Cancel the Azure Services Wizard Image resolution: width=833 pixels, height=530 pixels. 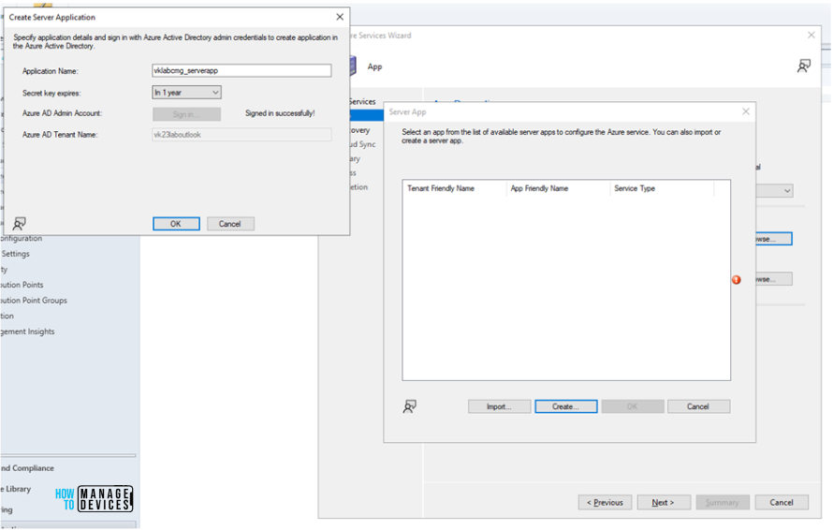782,502
